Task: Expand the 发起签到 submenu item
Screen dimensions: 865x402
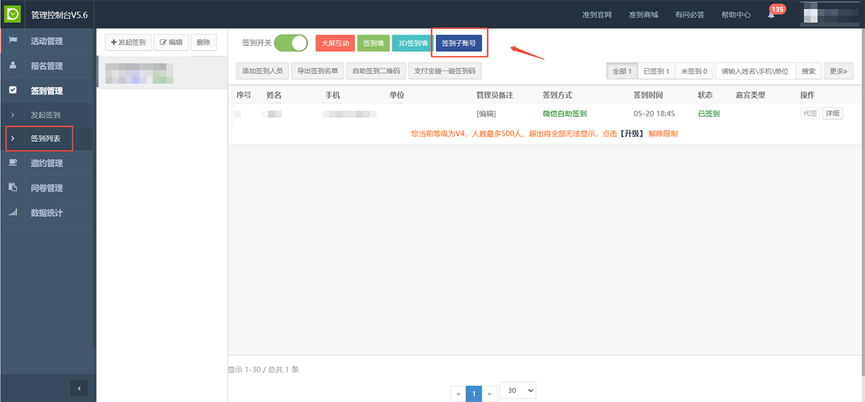Action: coord(46,115)
